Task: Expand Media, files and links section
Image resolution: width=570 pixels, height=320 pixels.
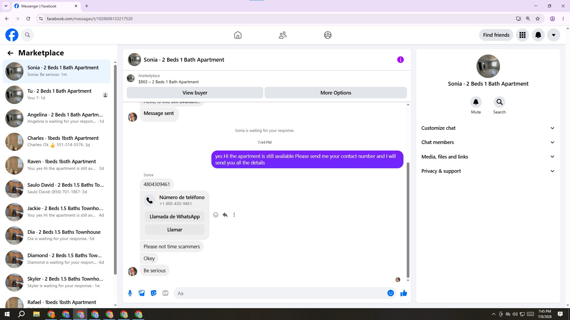Action: 488,157
